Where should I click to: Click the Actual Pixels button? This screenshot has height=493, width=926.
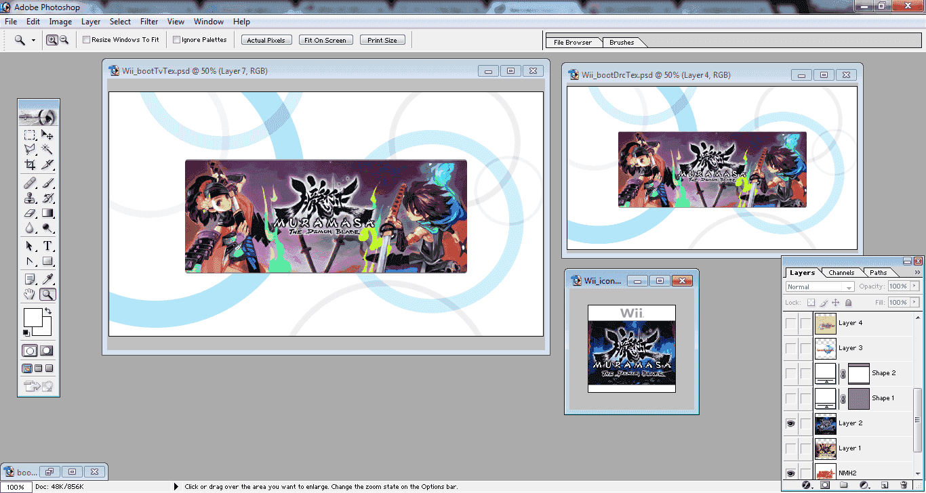[266, 40]
